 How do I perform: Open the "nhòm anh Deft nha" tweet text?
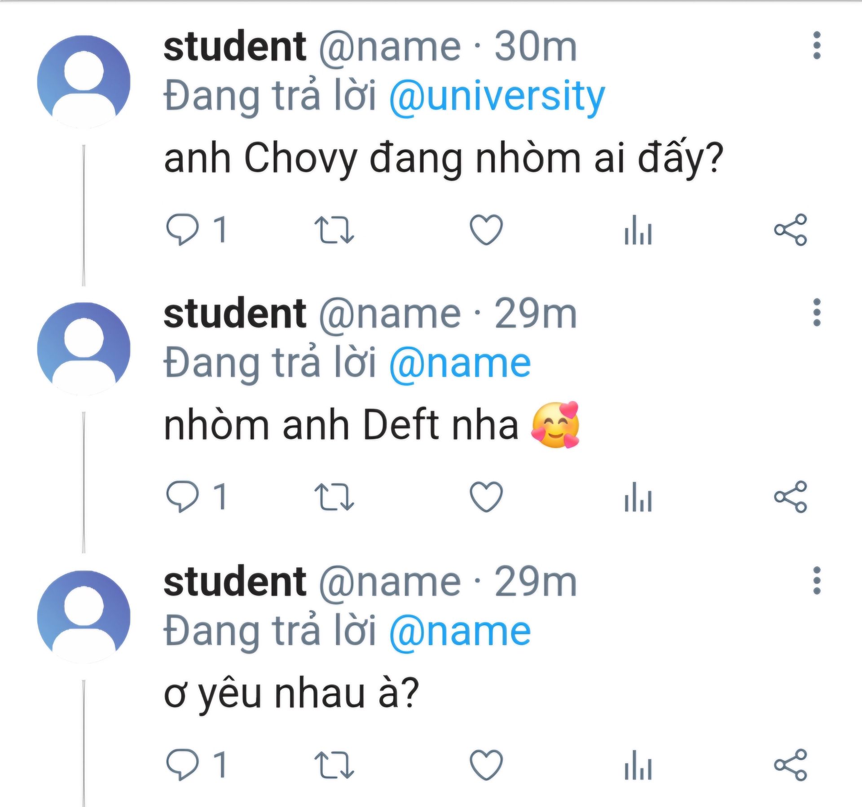coord(341,425)
